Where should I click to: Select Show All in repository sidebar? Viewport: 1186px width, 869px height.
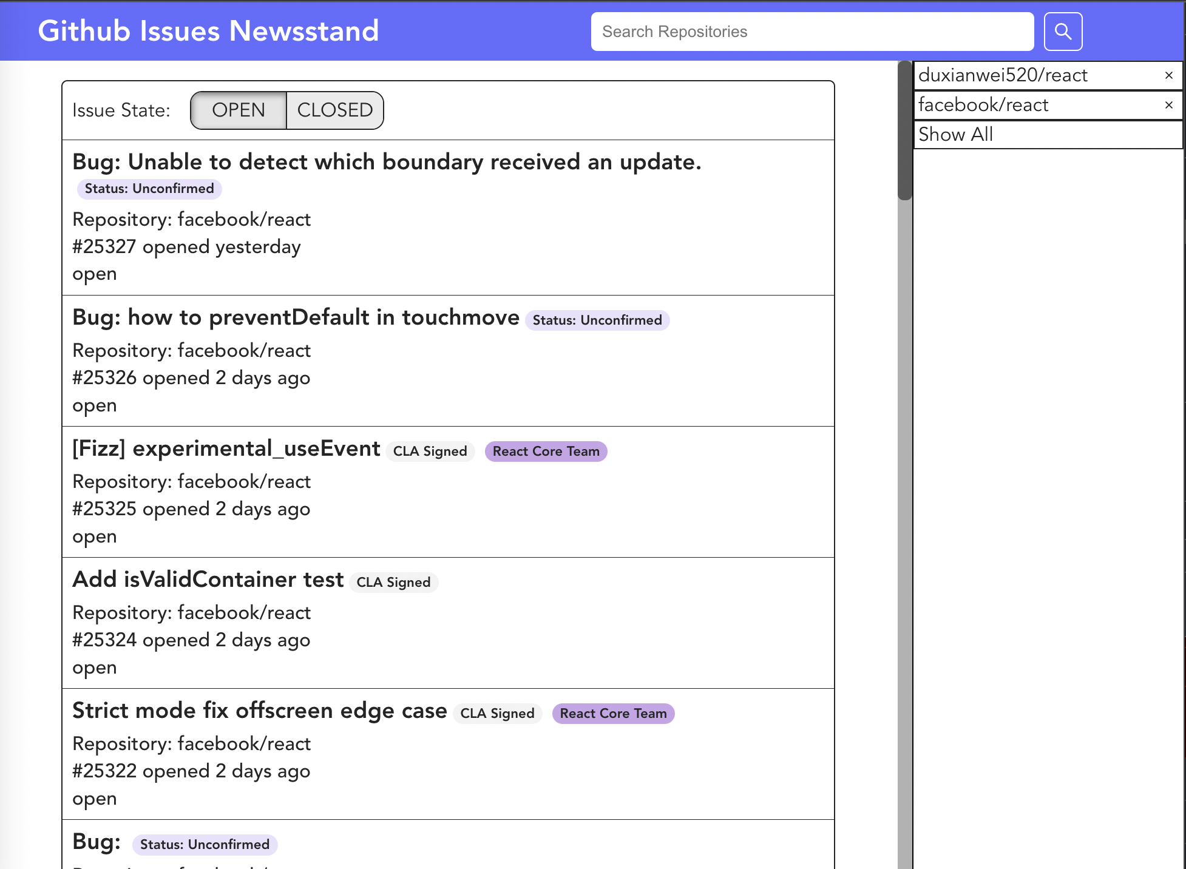pyautogui.click(x=955, y=134)
